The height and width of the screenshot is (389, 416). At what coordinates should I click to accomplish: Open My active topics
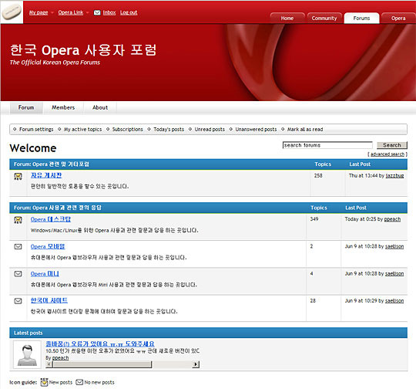point(82,129)
